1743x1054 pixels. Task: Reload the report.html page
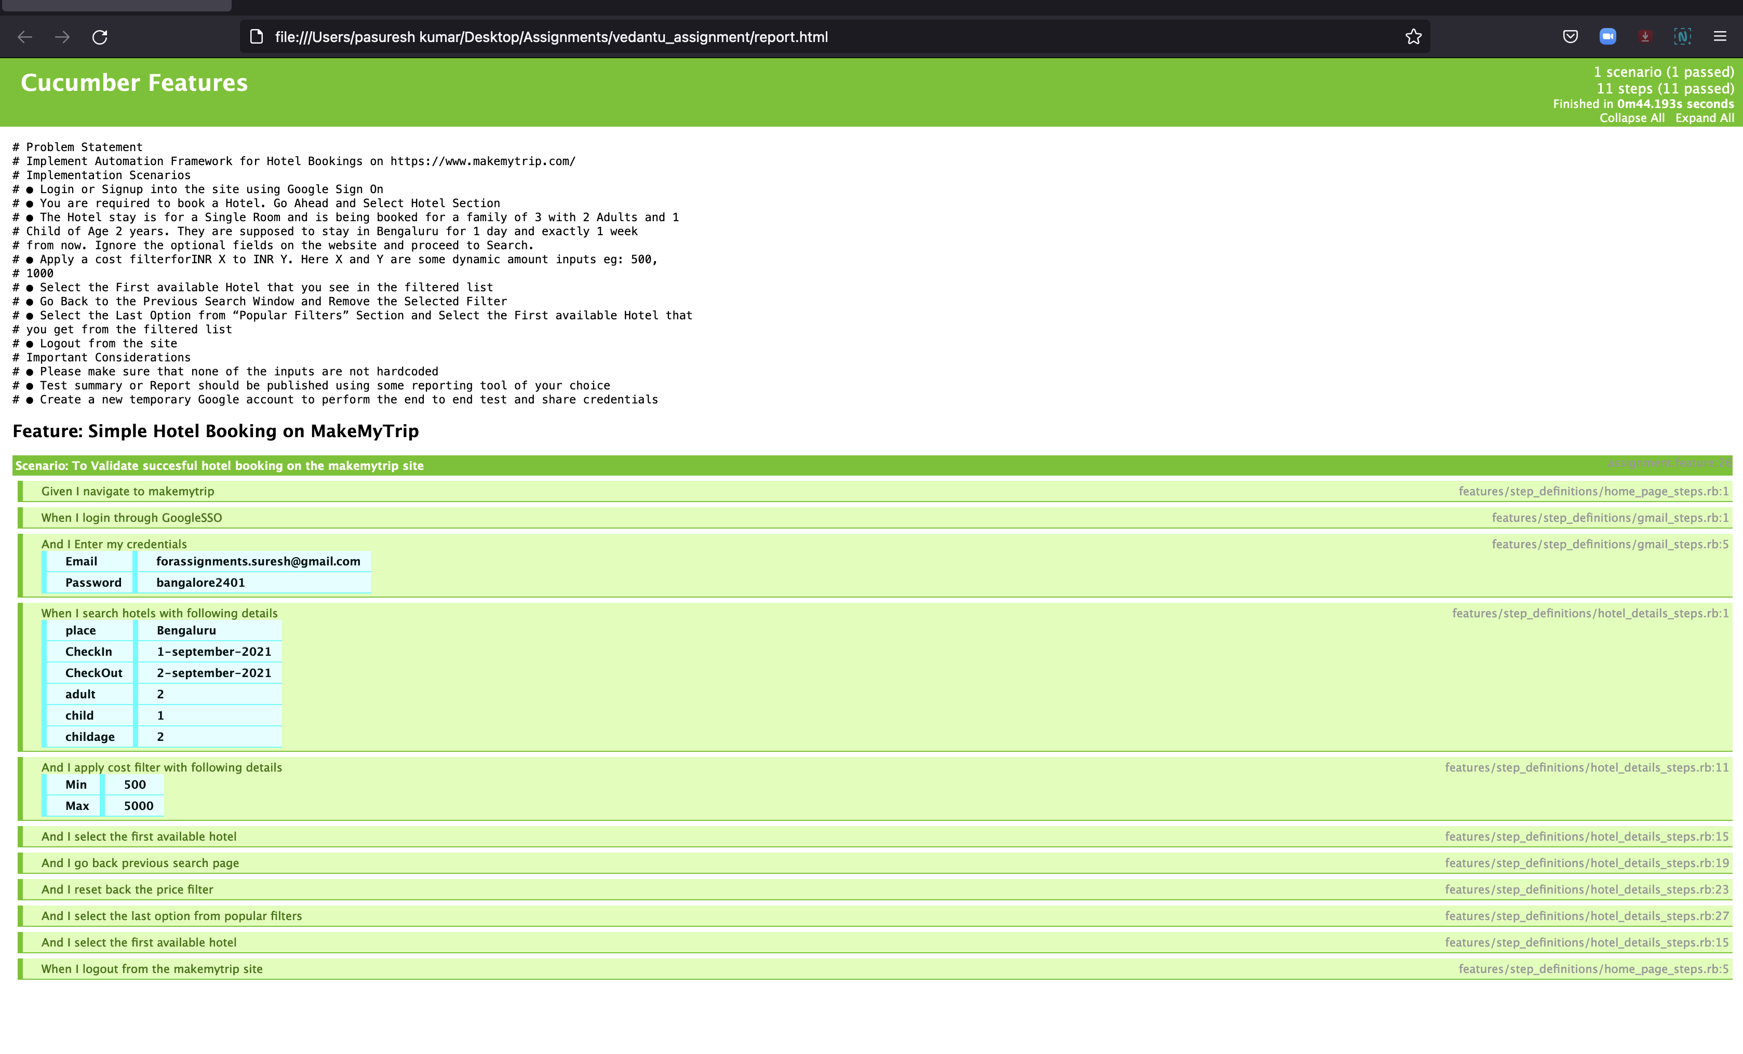pyautogui.click(x=100, y=37)
